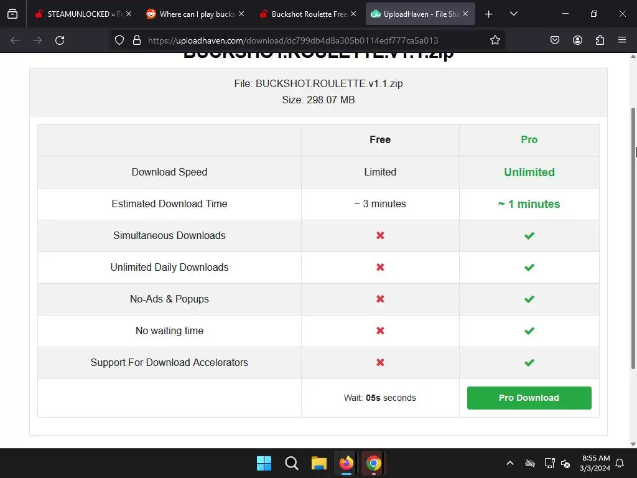
Task: Click the 'Unlimited Daily Downloads' row label
Action: coord(169,267)
